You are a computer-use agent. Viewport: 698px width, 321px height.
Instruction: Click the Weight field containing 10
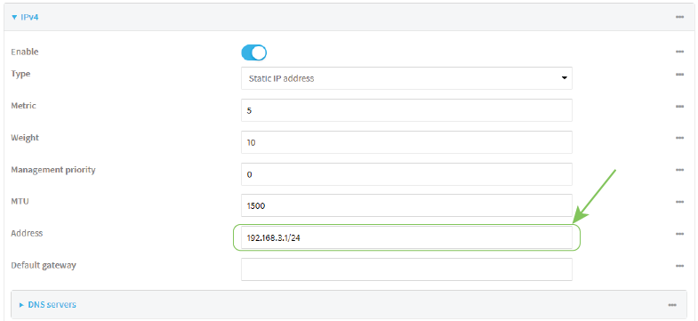tap(406, 142)
